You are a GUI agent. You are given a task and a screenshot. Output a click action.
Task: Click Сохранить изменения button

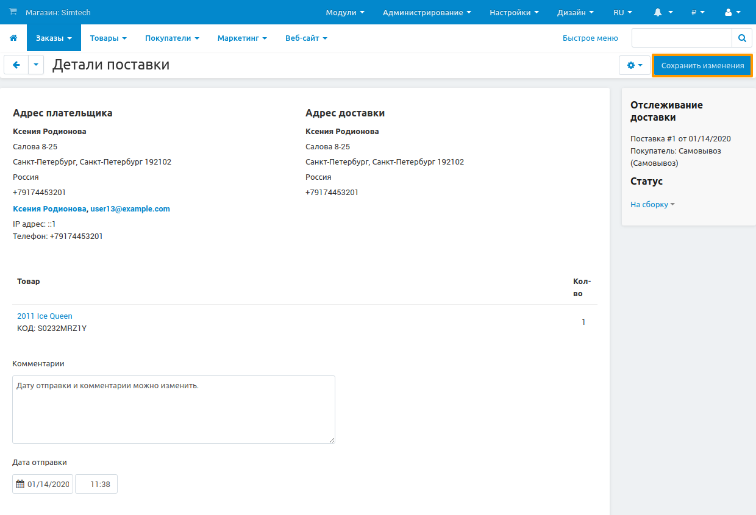pyautogui.click(x=702, y=65)
